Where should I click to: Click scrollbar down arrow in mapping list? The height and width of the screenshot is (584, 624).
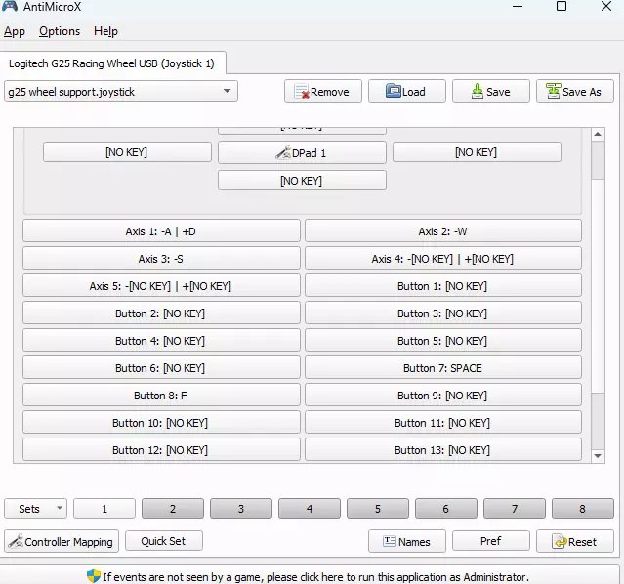[598, 456]
